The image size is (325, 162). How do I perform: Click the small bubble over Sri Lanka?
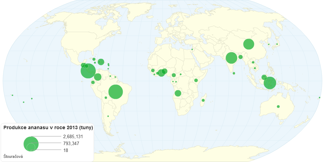[x=234, y=73]
